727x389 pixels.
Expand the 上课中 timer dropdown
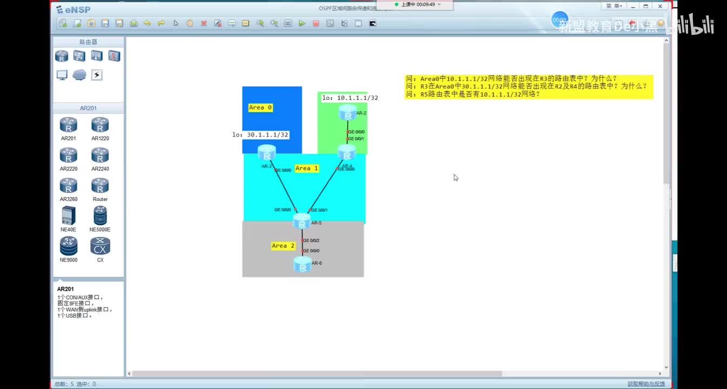439,4
